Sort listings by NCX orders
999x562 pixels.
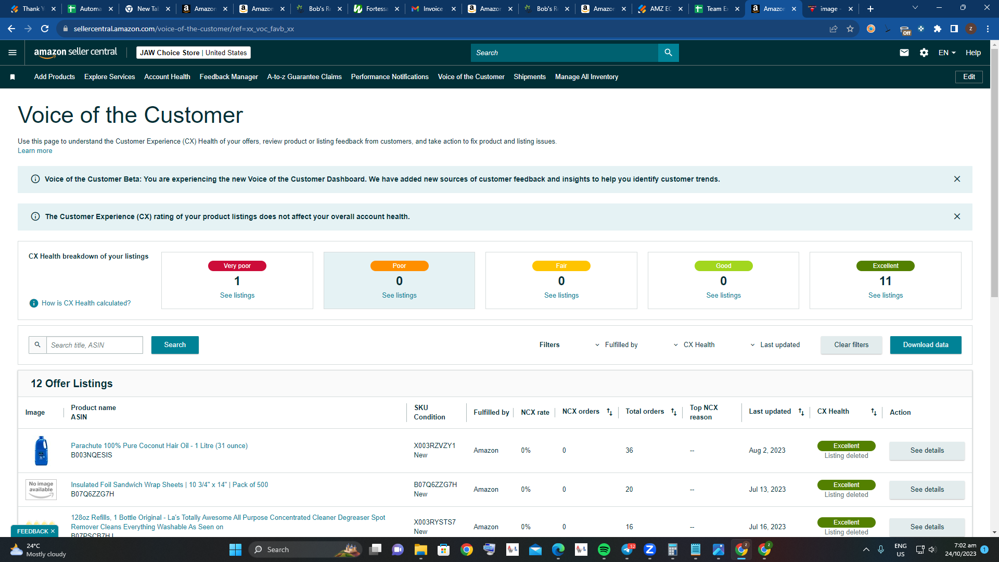[x=609, y=412]
